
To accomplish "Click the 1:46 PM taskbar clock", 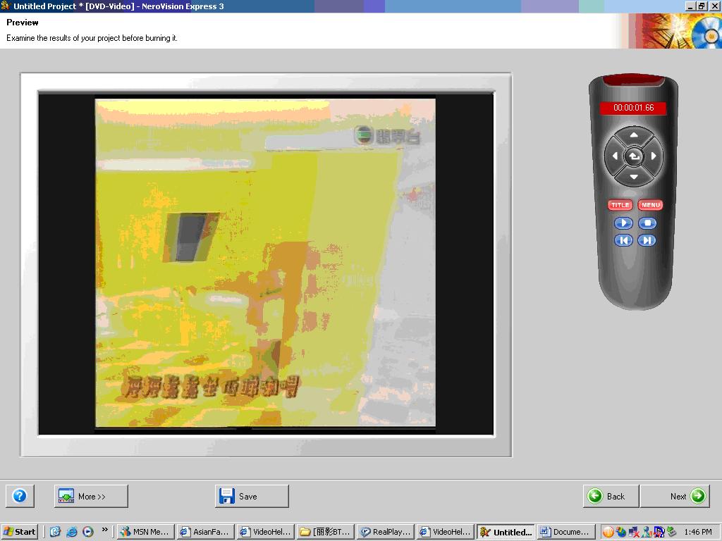I will coord(698,533).
